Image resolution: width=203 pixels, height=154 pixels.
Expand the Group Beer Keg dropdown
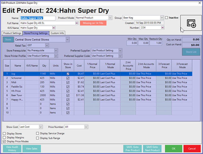point(162,18)
